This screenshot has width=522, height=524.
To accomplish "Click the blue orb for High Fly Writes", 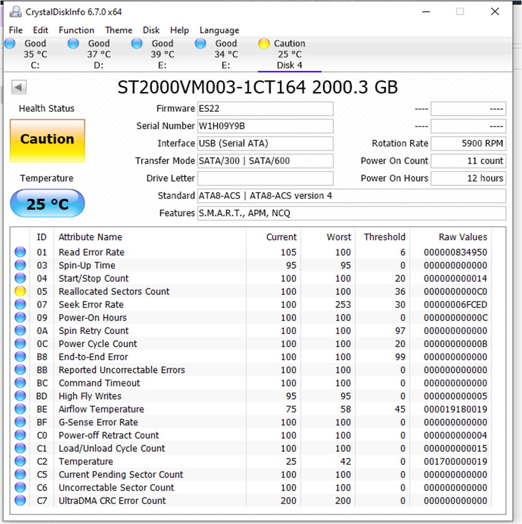I will pyautogui.click(x=20, y=396).
